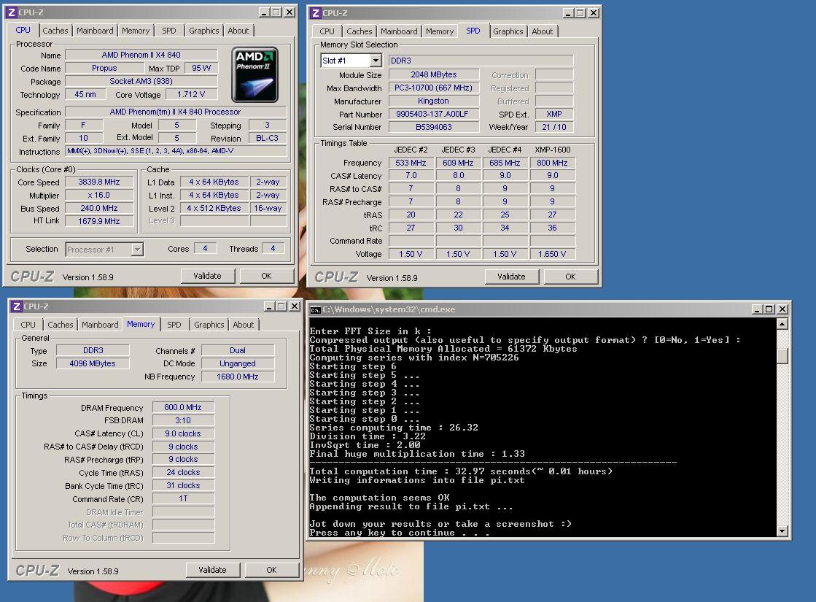Screen dimensions: 816x602
Task: Click the Manufacturer value Kingston
Action: click(x=433, y=101)
